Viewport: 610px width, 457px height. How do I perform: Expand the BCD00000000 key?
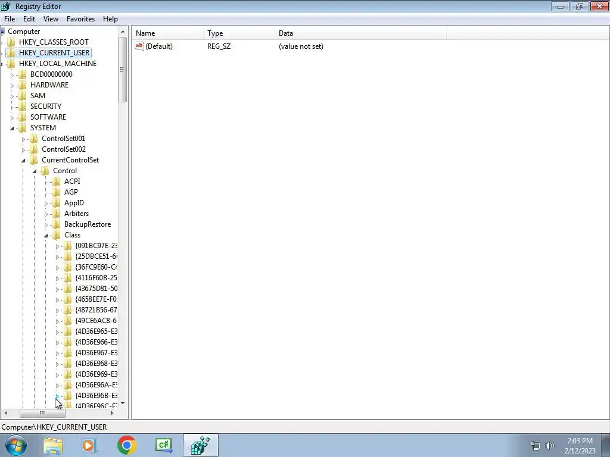click(12, 74)
